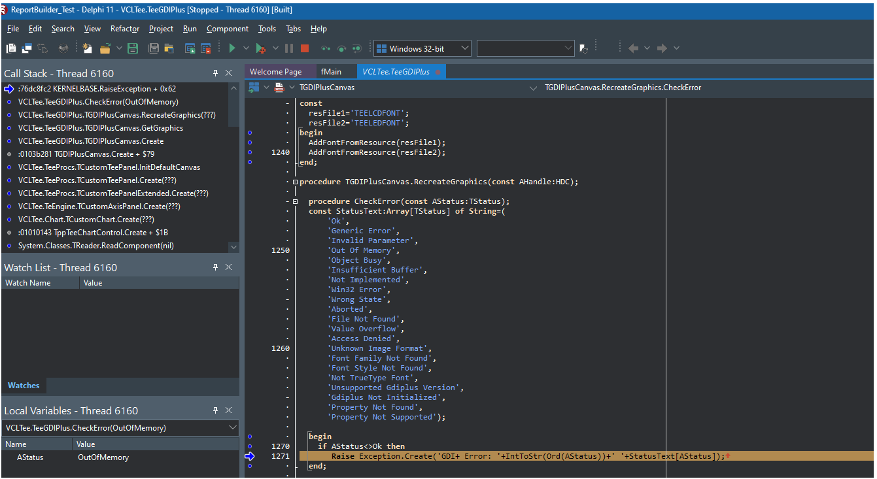The width and height of the screenshot is (877, 479).
Task: Close the Watch List panel
Action: tap(229, 267)
